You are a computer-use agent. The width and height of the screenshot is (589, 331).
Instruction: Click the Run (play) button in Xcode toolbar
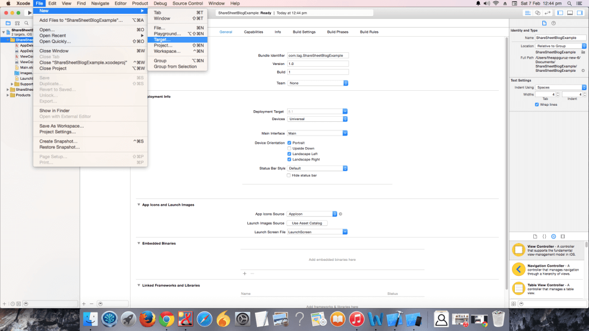click(29, 13)
